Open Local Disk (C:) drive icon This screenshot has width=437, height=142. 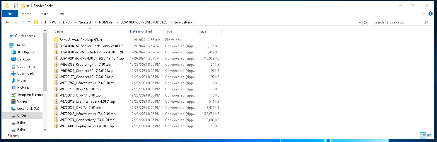(x=13, y=109)
